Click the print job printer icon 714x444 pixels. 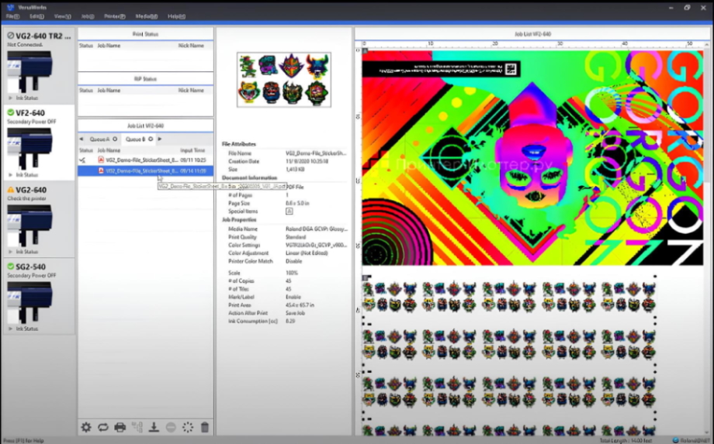120,427
